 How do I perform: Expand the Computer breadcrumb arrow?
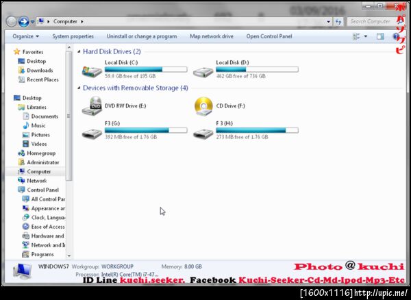click(x=82, y=21)
